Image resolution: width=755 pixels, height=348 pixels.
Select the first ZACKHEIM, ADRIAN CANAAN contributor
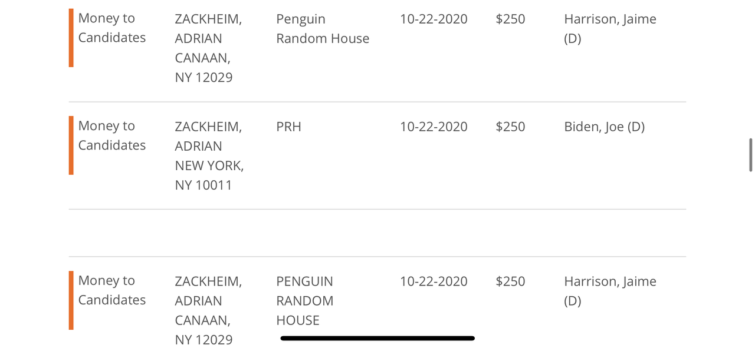(x=208, y=48)
